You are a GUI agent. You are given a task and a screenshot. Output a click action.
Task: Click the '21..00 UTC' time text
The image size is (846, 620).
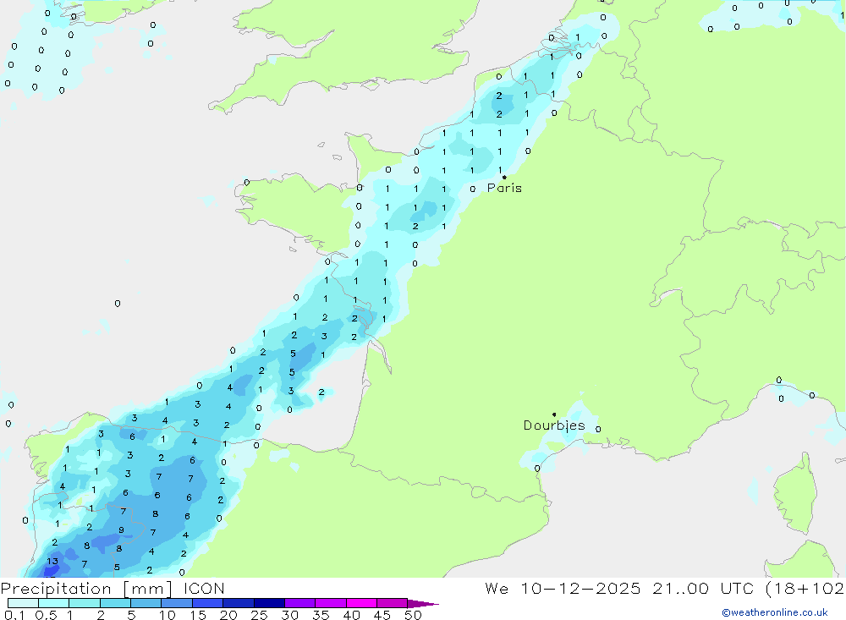coord(703,588)
